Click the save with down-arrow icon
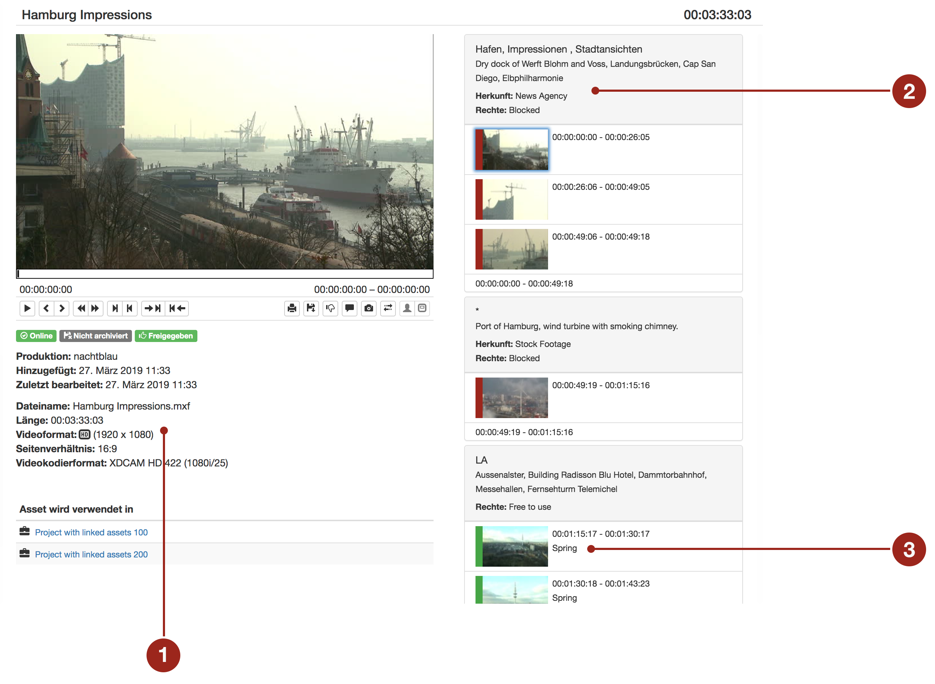Image resolution: width=935 pixels, height=684 pixels. click(x=310, y=309)
